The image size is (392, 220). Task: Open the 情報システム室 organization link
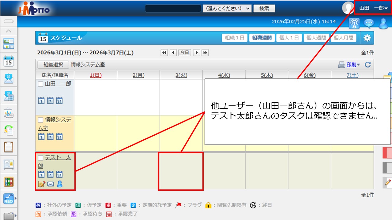55,124
